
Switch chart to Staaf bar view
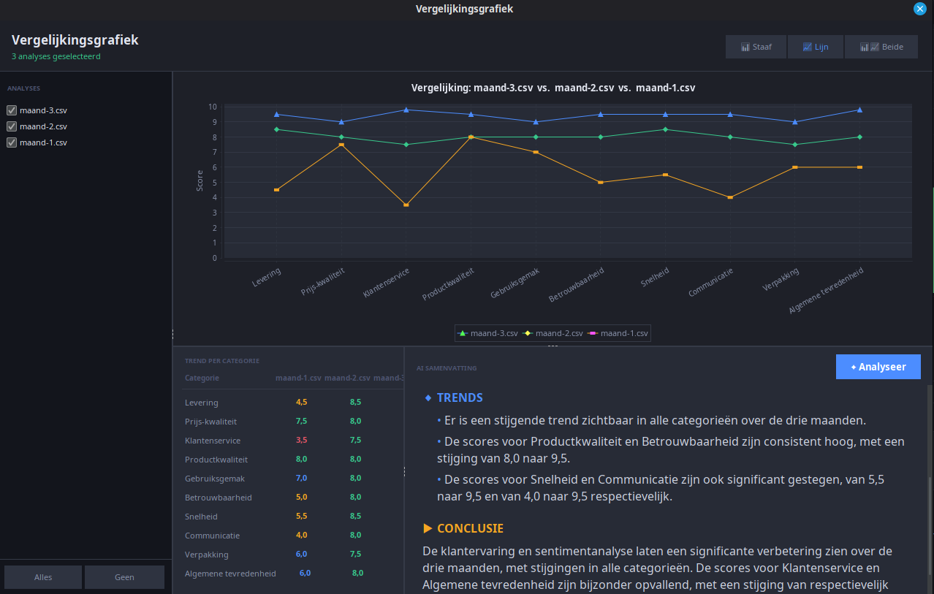click(x=756, y=47)
